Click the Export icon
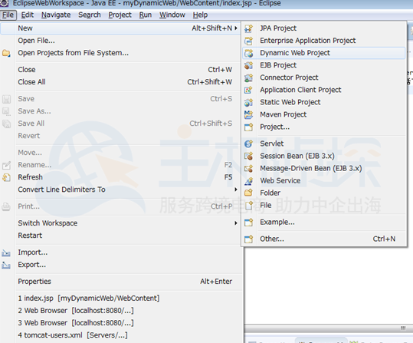The width and height of the screenshot is (413, 343). 6,265
